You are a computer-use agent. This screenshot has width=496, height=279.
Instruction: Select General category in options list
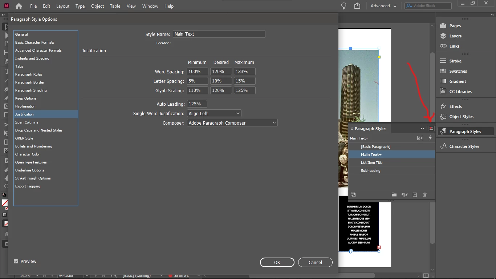[46, 34]
